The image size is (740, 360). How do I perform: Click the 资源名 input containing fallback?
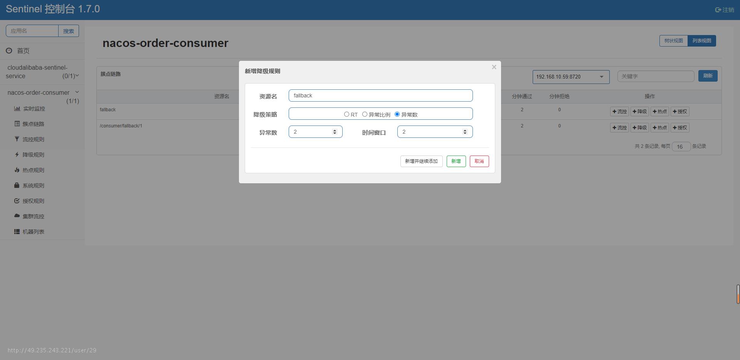pyautogui.click(x=380, y=95)
